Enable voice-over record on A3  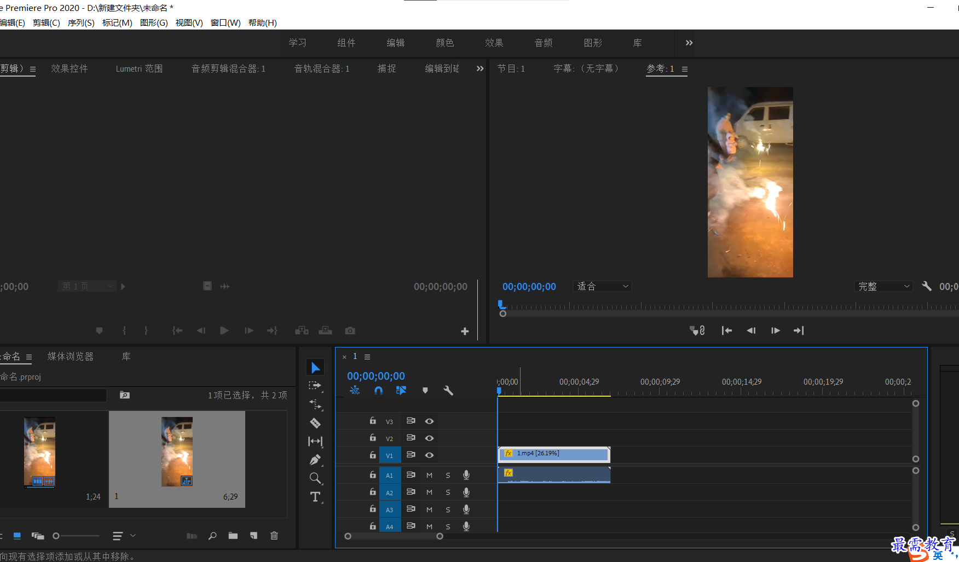point(466,509)
